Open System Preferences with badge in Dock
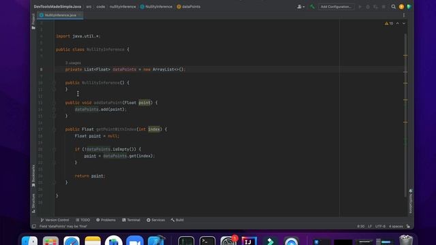The image size is (436, 245). click(x=229, y=240)
